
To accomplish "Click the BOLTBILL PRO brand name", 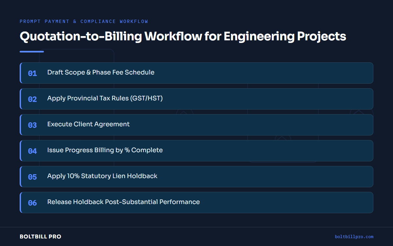I will coord(40,236).
